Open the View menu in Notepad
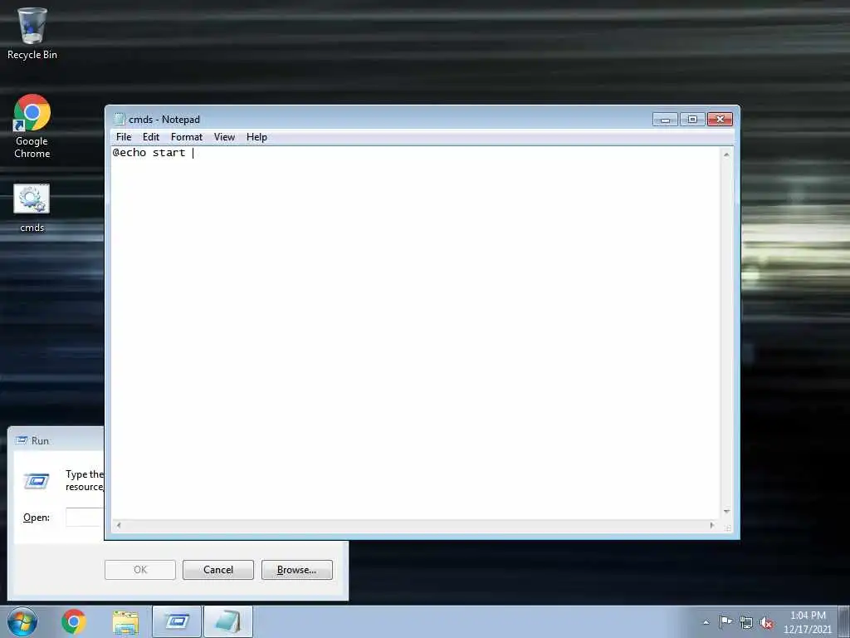Image resolution: width=850 pixels, height=638 pixels. [x=224, y=137]
